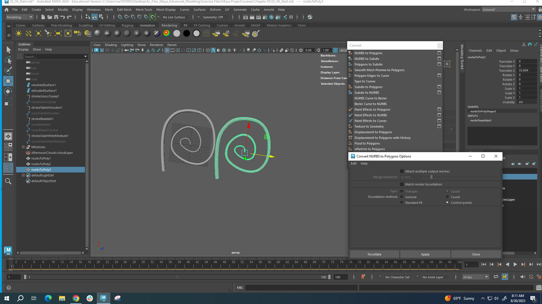Image resolution: width=542 pixels, height=304 pixels.
Task: Create a spot light using the shelf icon
Action: [49, 33]
